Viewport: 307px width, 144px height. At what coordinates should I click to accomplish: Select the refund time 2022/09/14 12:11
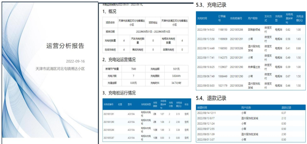pos(206,113)
